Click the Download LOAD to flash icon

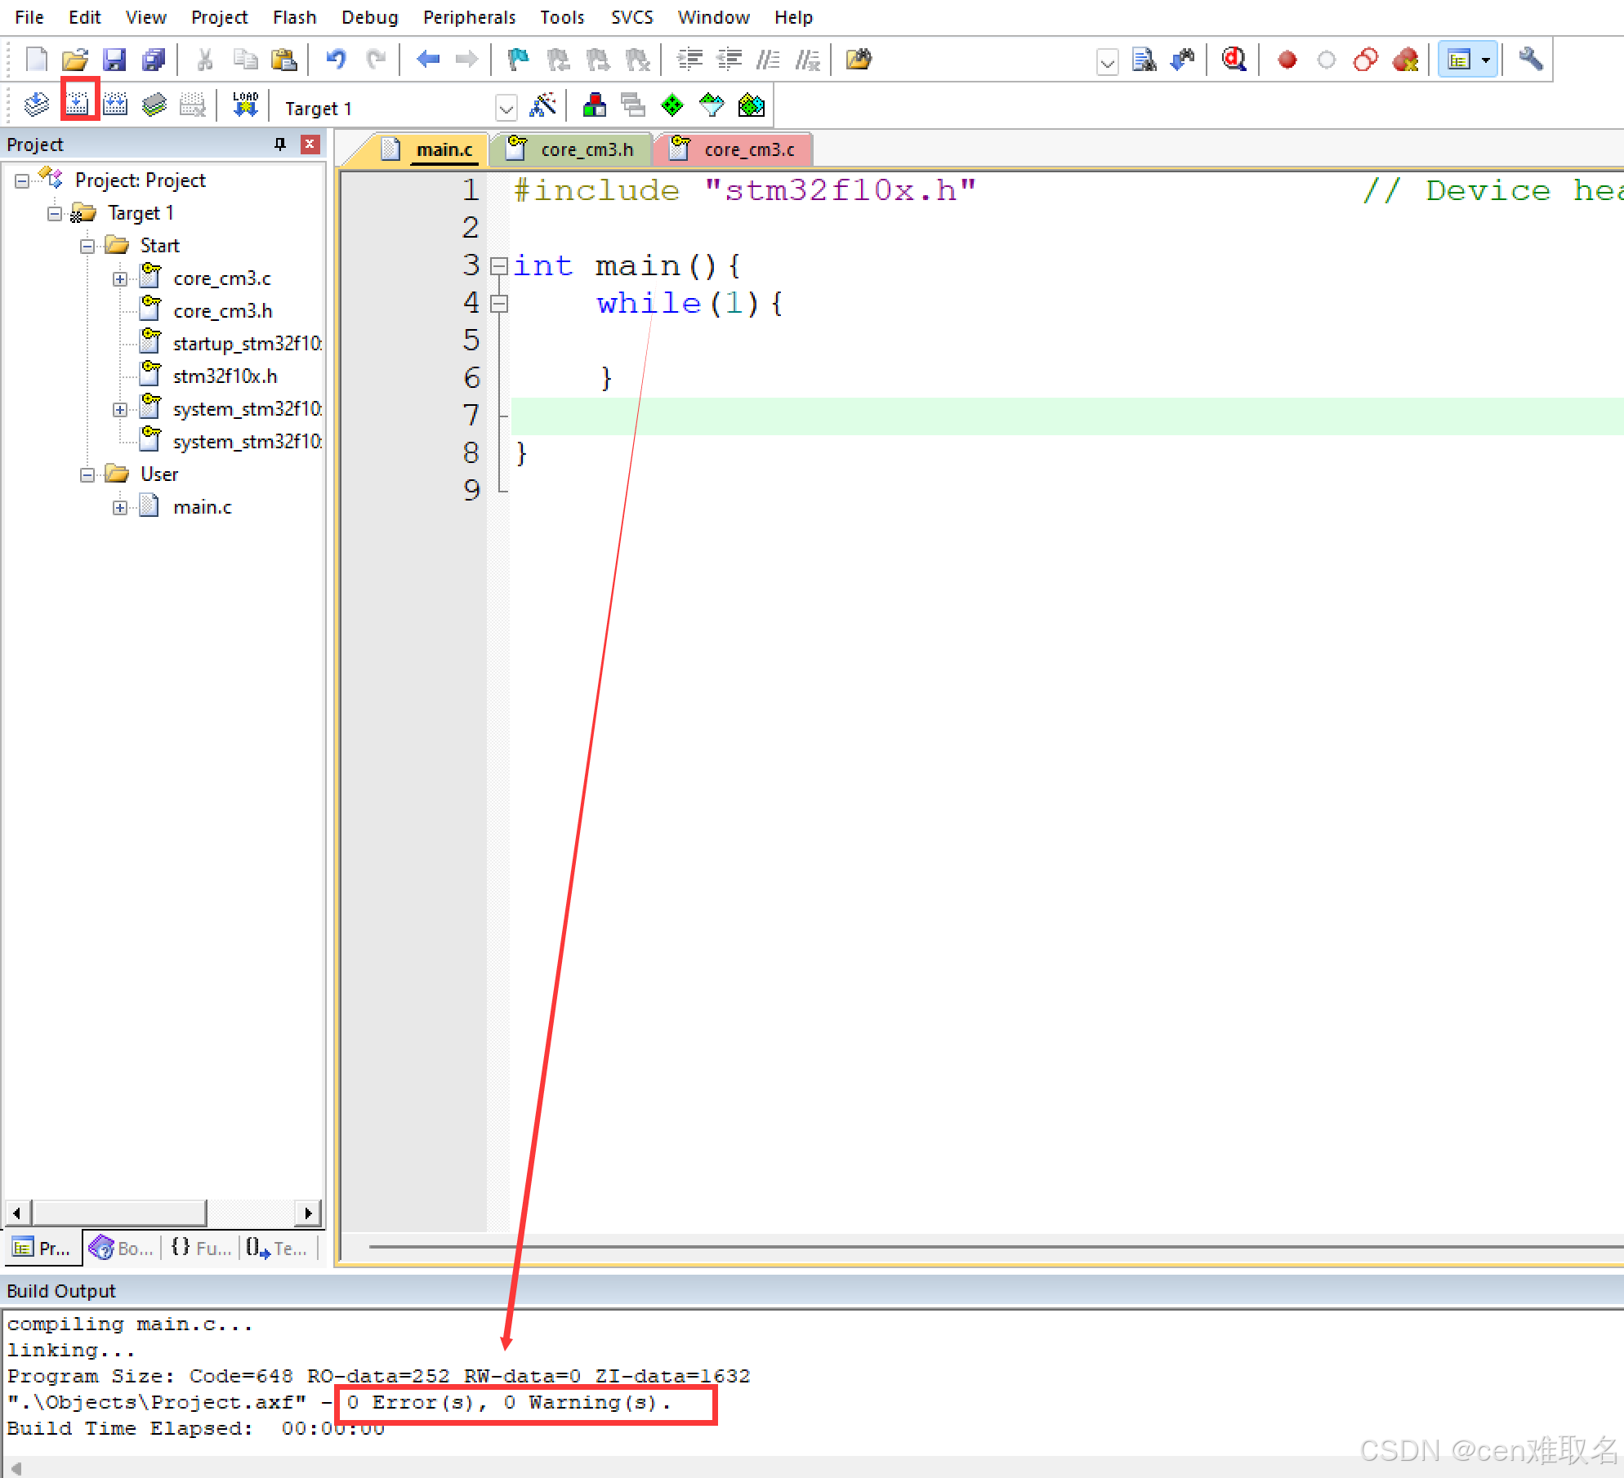tap(245, 105)
